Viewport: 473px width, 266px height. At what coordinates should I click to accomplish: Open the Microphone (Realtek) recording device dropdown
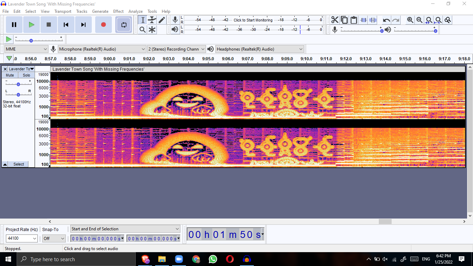102,49
